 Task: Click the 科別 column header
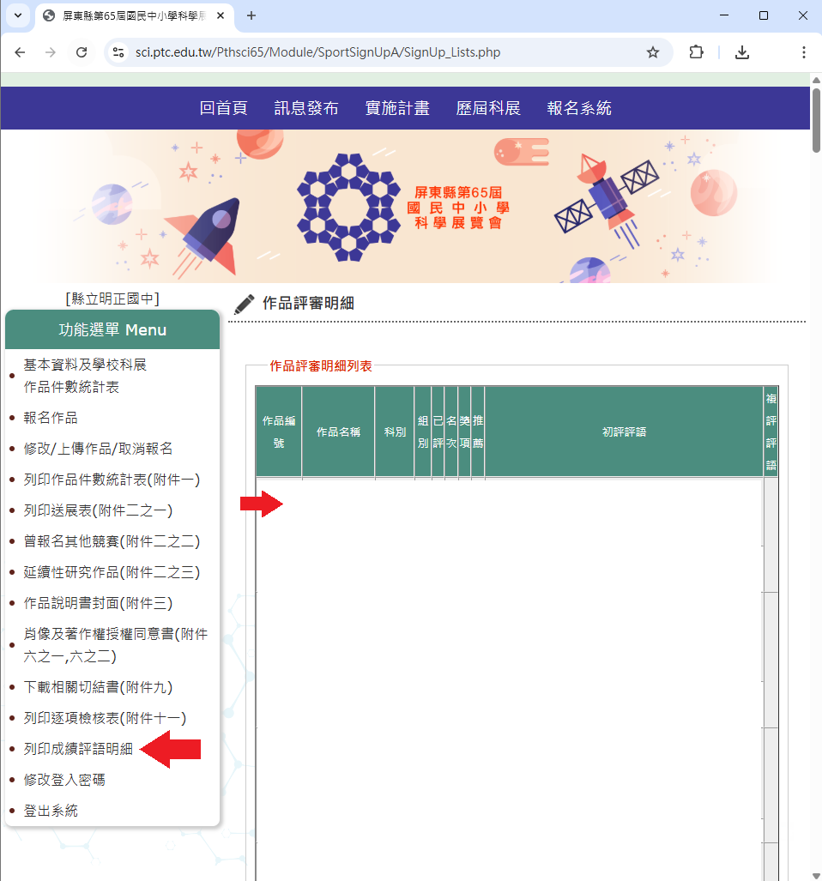[395, 431]
